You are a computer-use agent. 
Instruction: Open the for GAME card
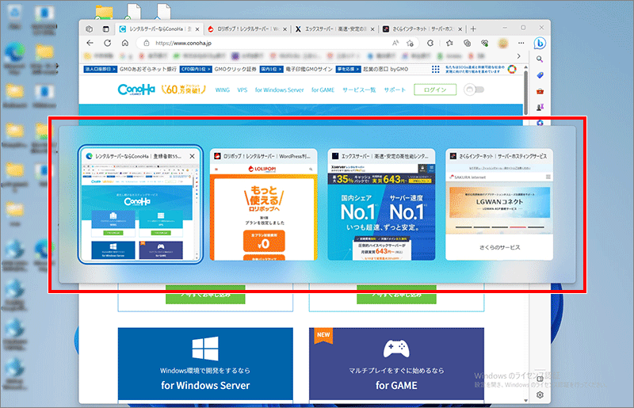(x=397, y=364)
